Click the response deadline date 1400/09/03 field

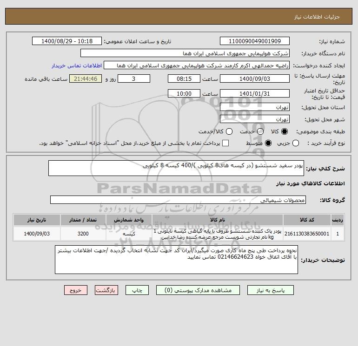[255, 79]
